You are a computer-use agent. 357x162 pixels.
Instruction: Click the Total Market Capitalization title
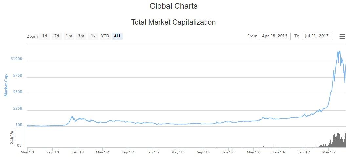click(x=173, y=22)
